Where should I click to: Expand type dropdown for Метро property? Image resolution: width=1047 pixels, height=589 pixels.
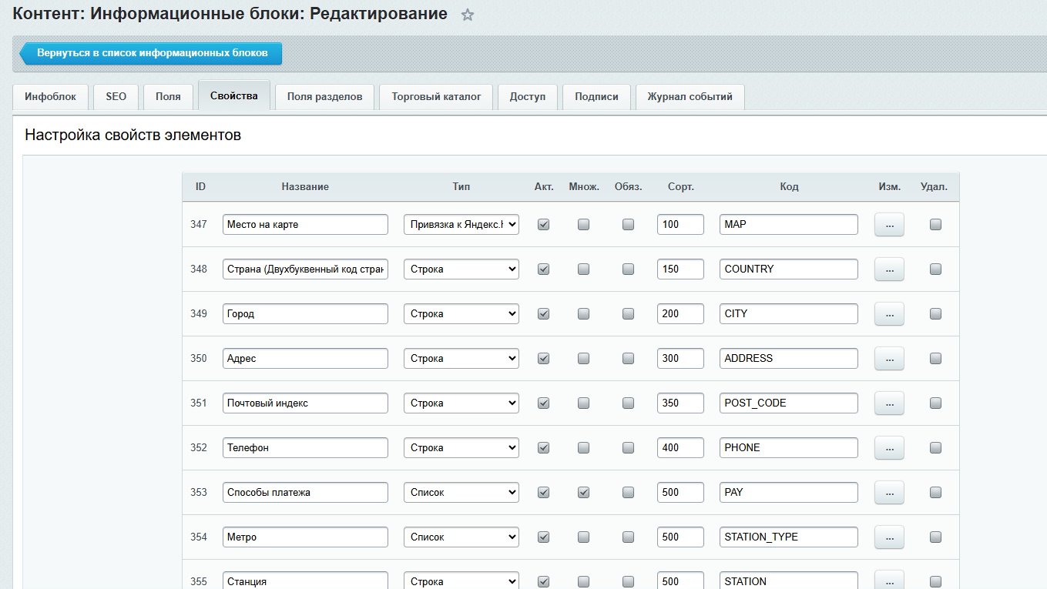coord(461,537)
